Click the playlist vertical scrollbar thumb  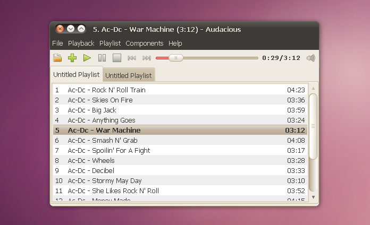(313, 126)
